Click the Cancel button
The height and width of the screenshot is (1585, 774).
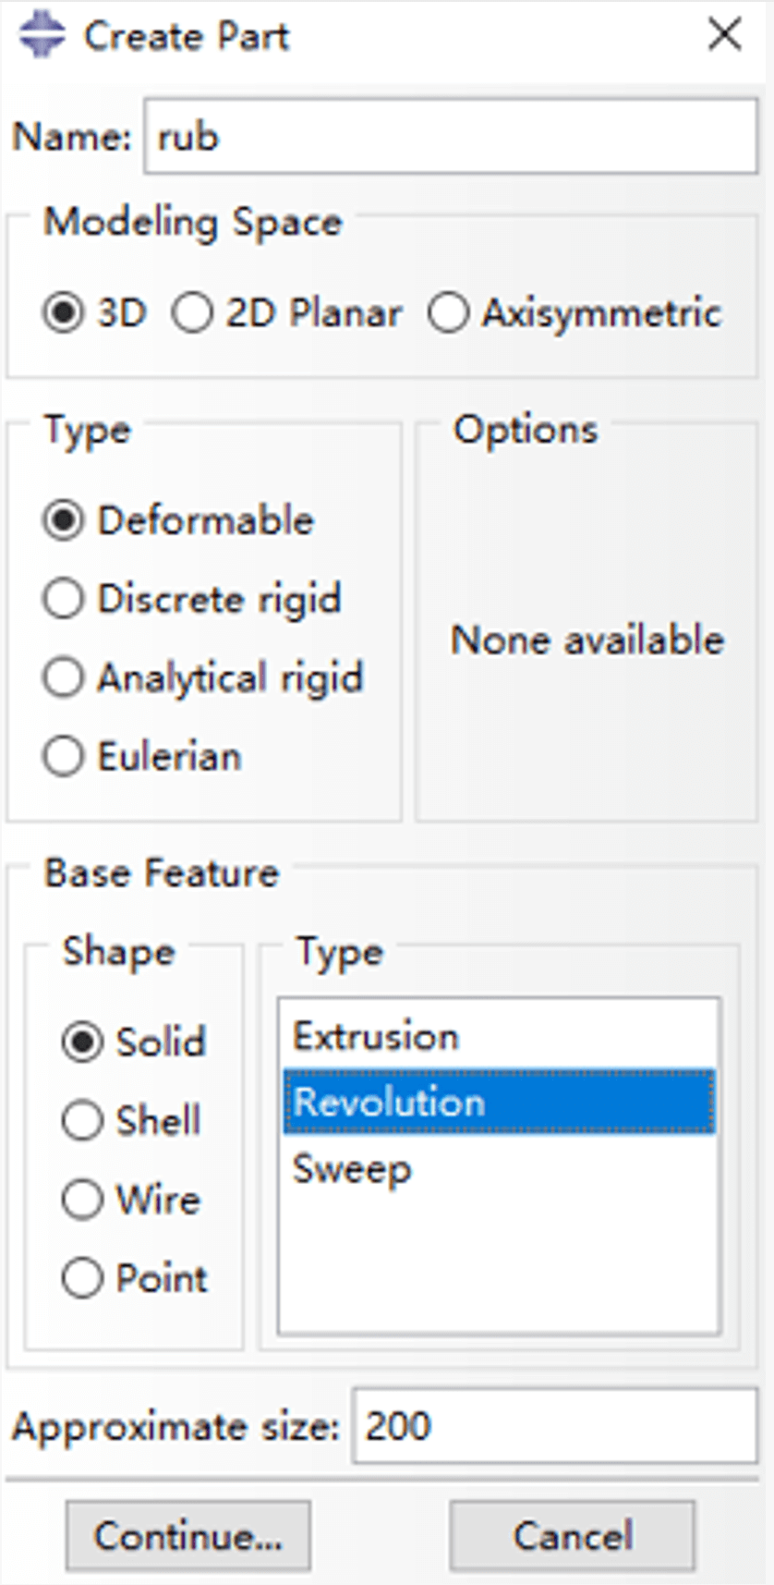point(572,1536)
